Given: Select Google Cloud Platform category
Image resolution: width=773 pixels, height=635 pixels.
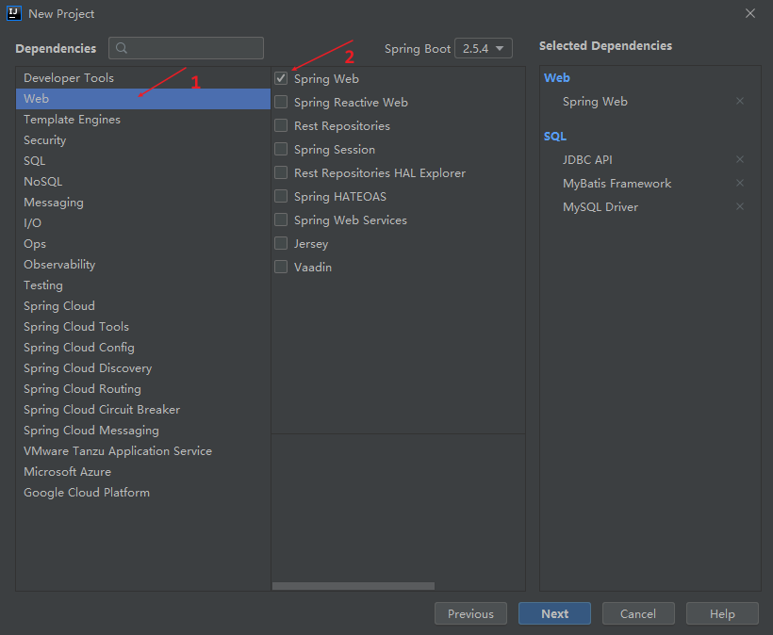Looking at the screenshot, I should point(143,492).
